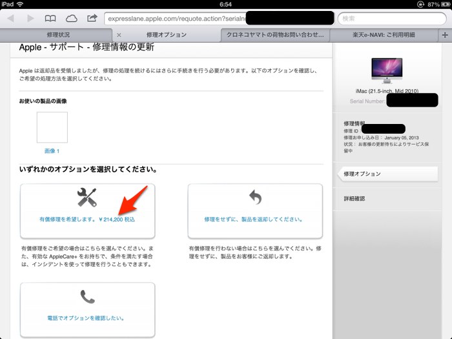Select the 修理オプション tab
This screenshot has width=452, height=339.
coord(167,35)
